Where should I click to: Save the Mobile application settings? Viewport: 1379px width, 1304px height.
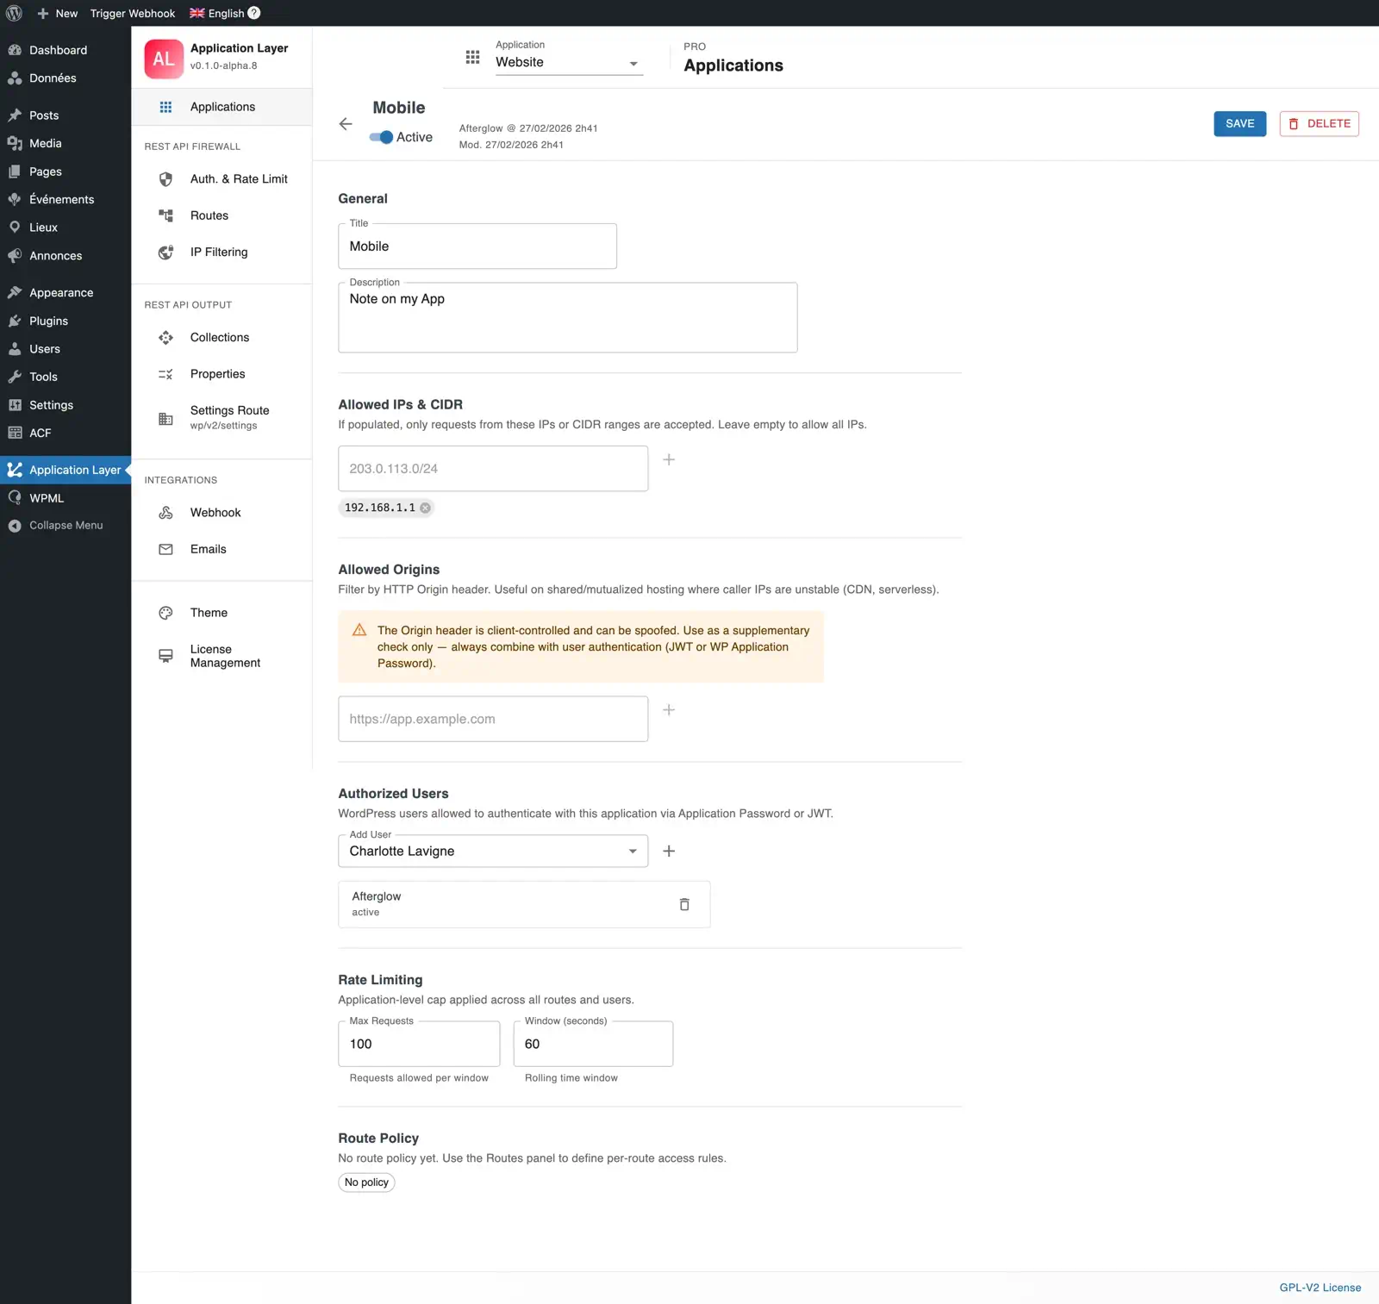1239,123
